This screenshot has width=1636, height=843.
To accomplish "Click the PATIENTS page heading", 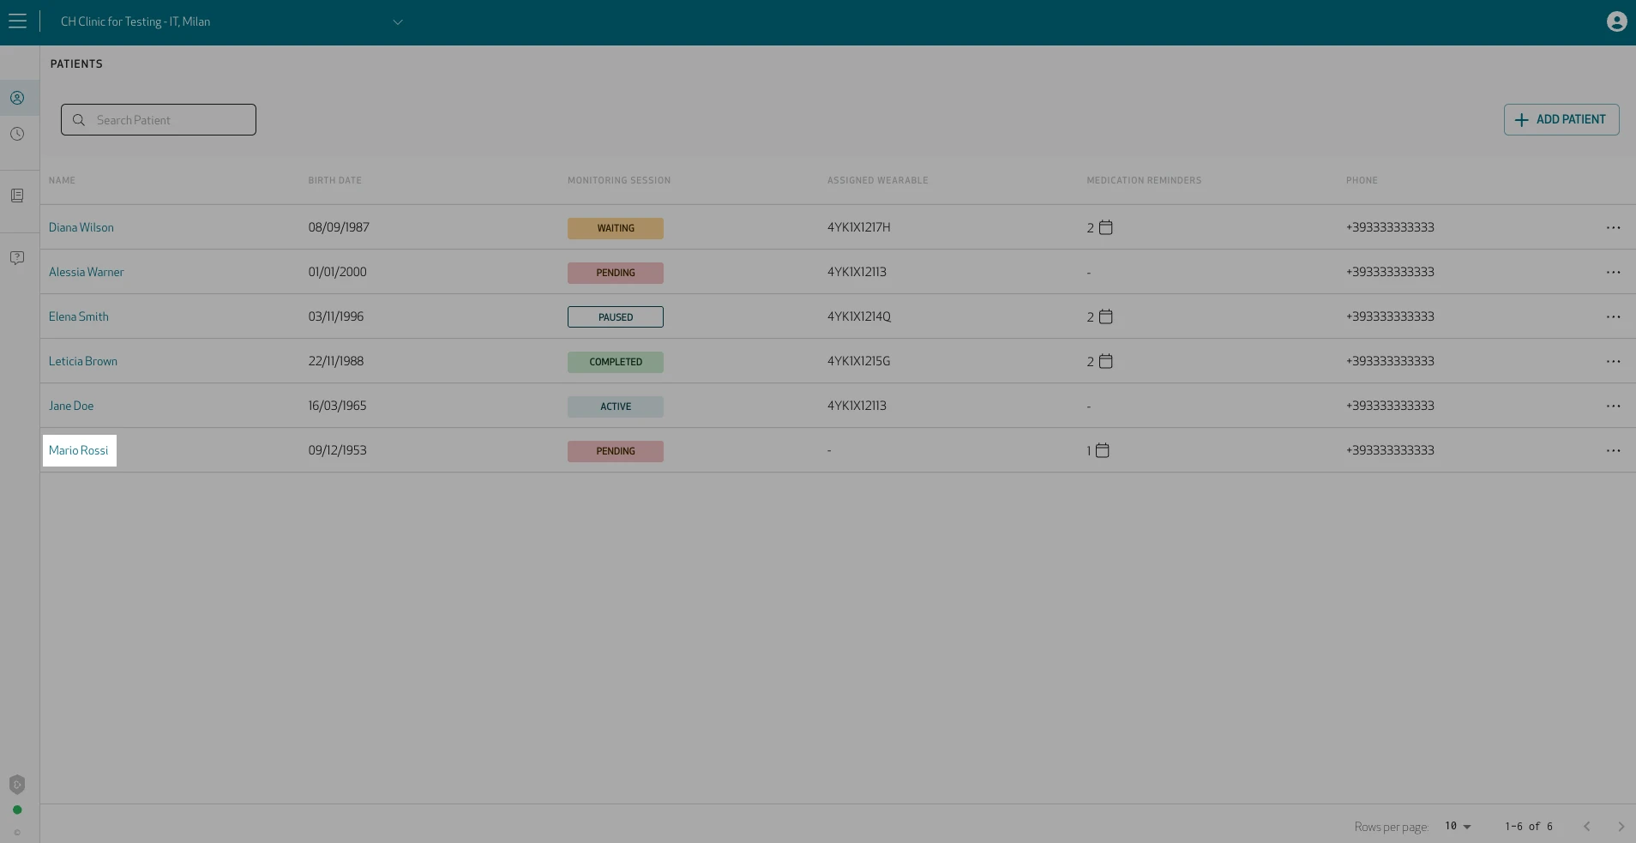I will point(76,63).
